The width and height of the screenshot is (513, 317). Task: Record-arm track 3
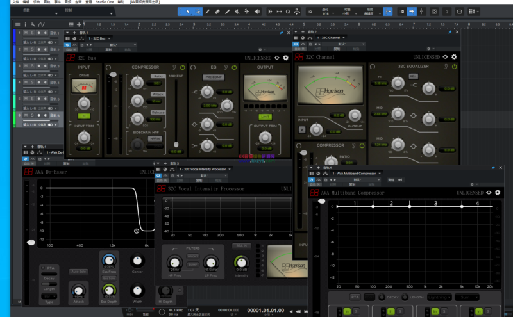pos(38,66)
